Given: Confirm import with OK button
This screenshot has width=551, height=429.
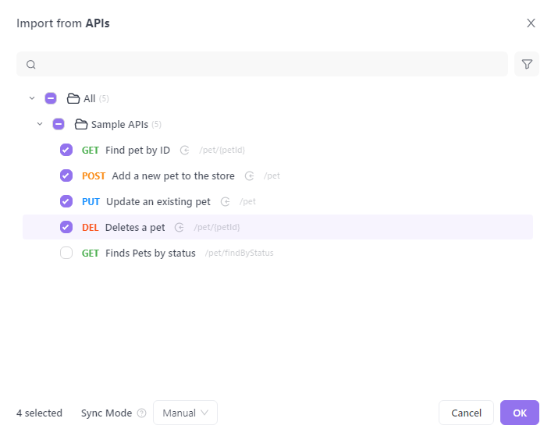Looking at the screenshot, I should coord(519,413).
